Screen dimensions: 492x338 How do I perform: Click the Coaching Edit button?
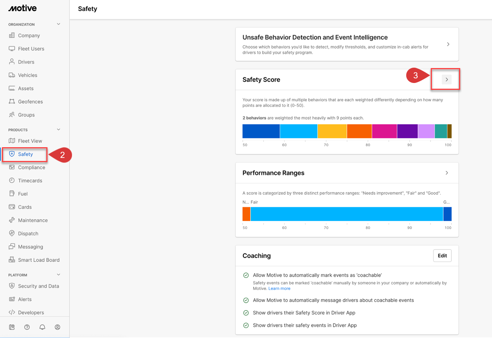[x=442, y=256]
